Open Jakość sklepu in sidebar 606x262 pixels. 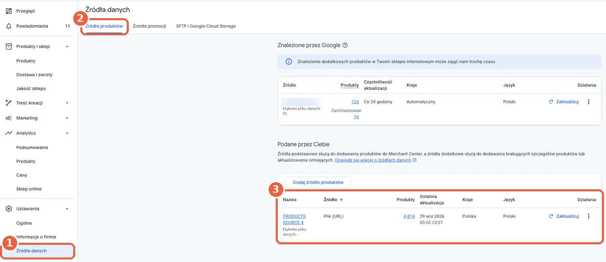pyautogui.click(x=31, y=88)
